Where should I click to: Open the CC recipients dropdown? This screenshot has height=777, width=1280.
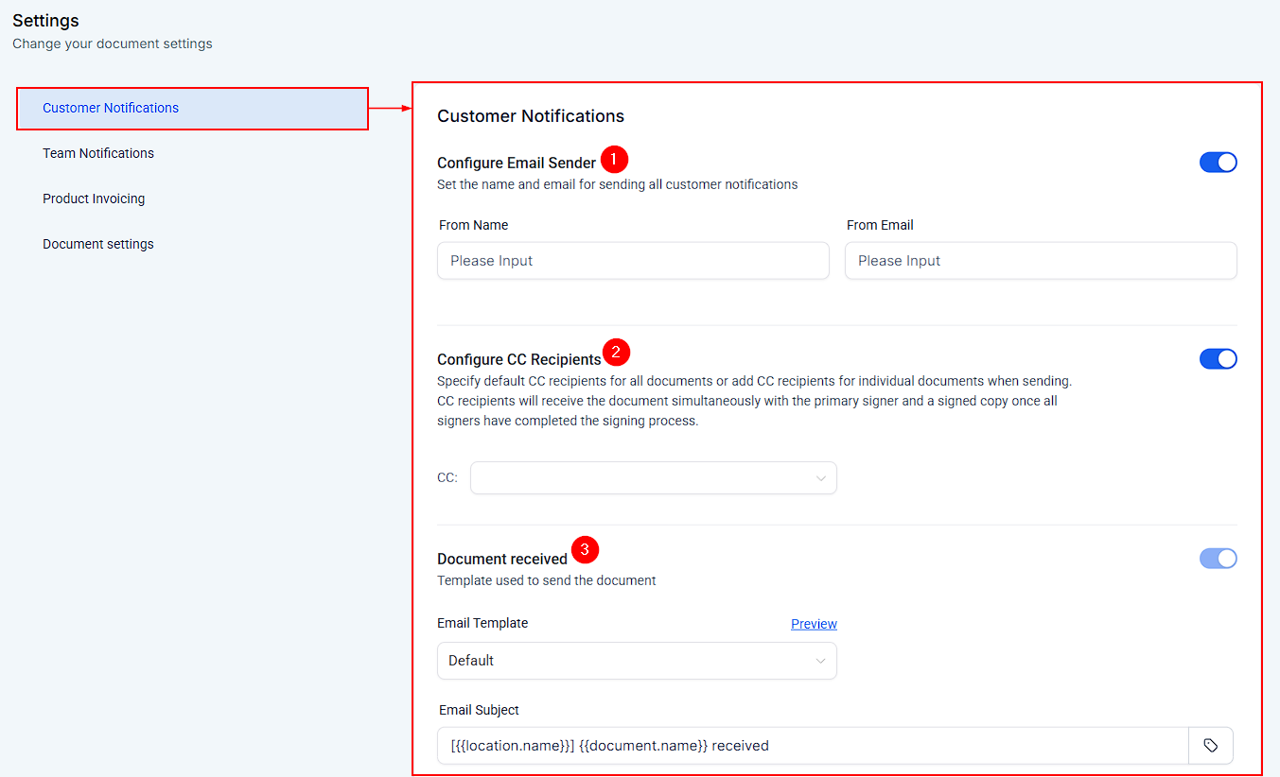653,478
